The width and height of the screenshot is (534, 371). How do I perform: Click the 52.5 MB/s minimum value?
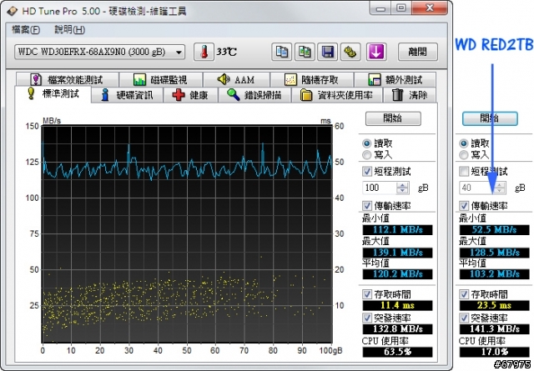[494, 230]
